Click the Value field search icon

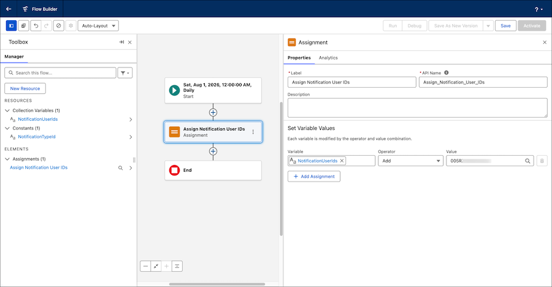click(x=527, y=161)
